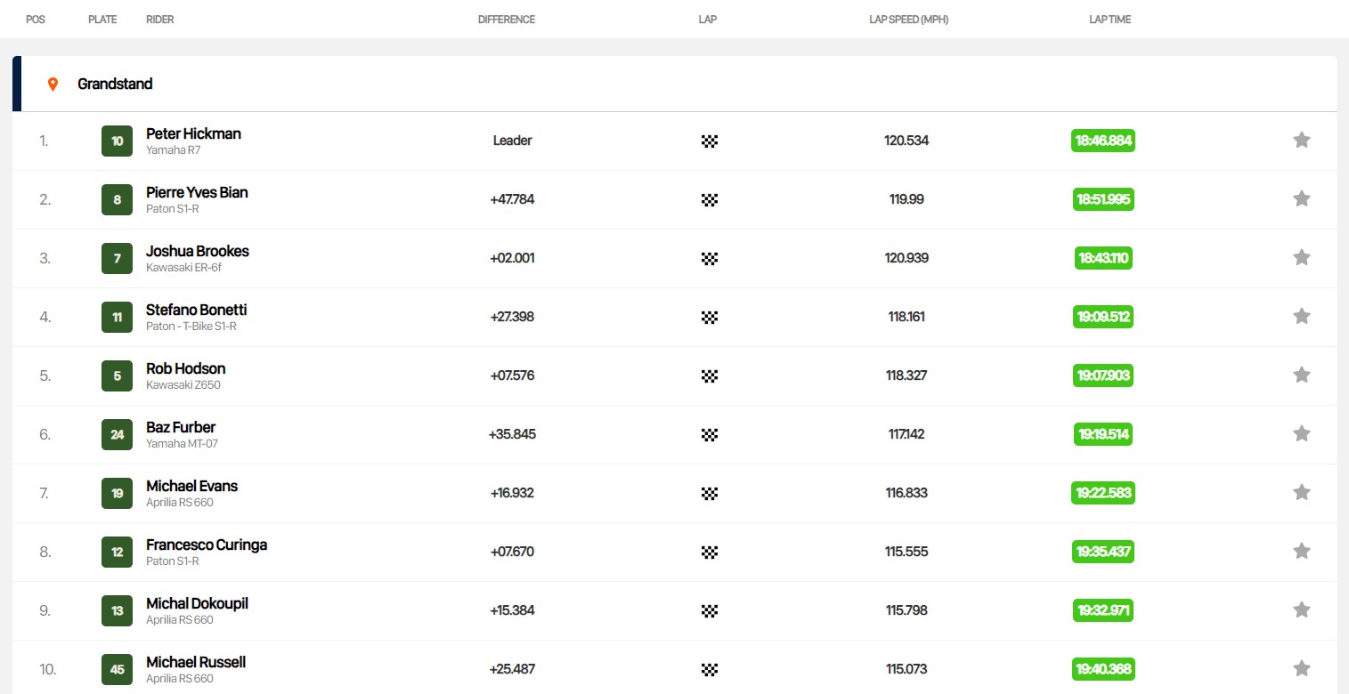
Task: Toggle the star for Pierre Yves Bian
Action: point(1301,198)
